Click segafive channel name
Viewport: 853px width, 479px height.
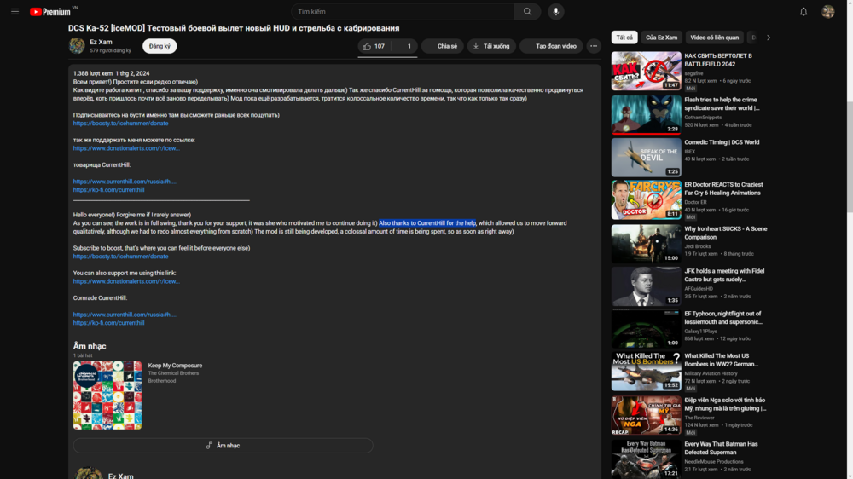693,73
